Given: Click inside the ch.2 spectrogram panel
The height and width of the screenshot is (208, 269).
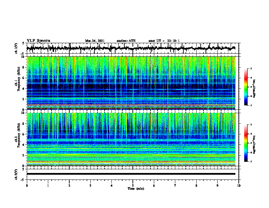Looking at the screenshot, I should click(x=131, y=139).
